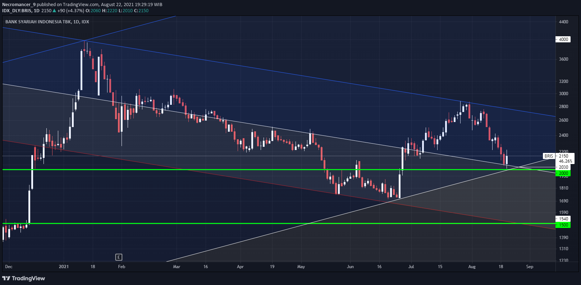Click the green 1500 price level label
The height and width of the screenshot is (285, 581).
(x=563, y=225)
